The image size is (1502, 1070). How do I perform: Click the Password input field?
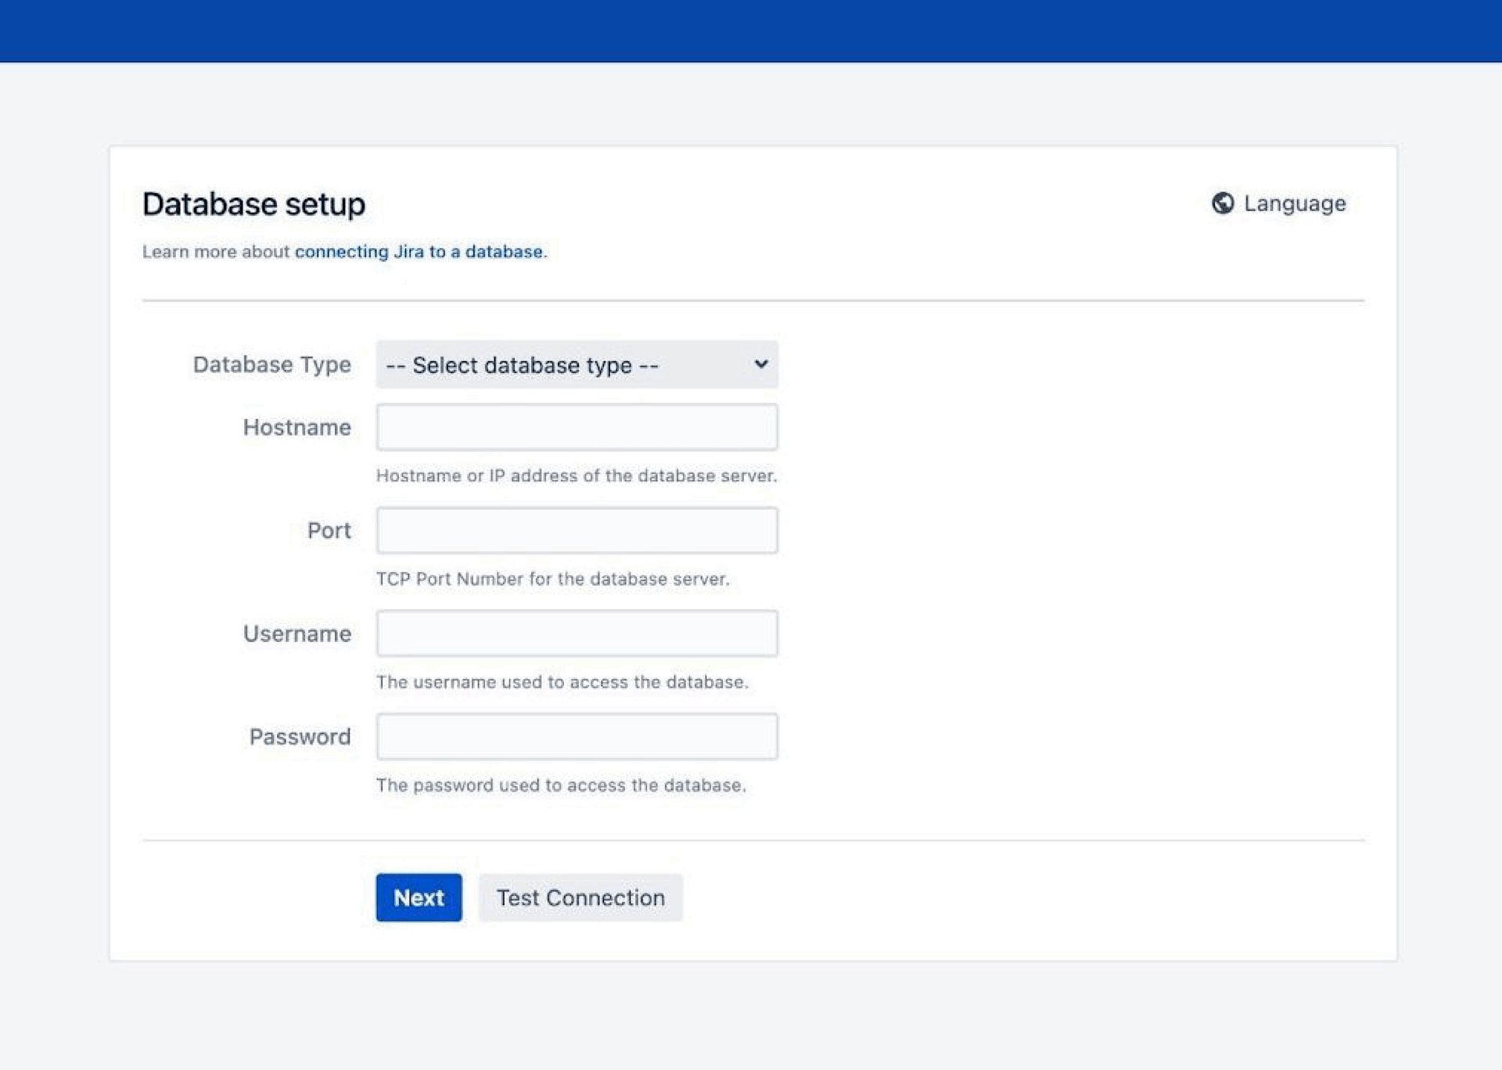(x=577, y=736)
